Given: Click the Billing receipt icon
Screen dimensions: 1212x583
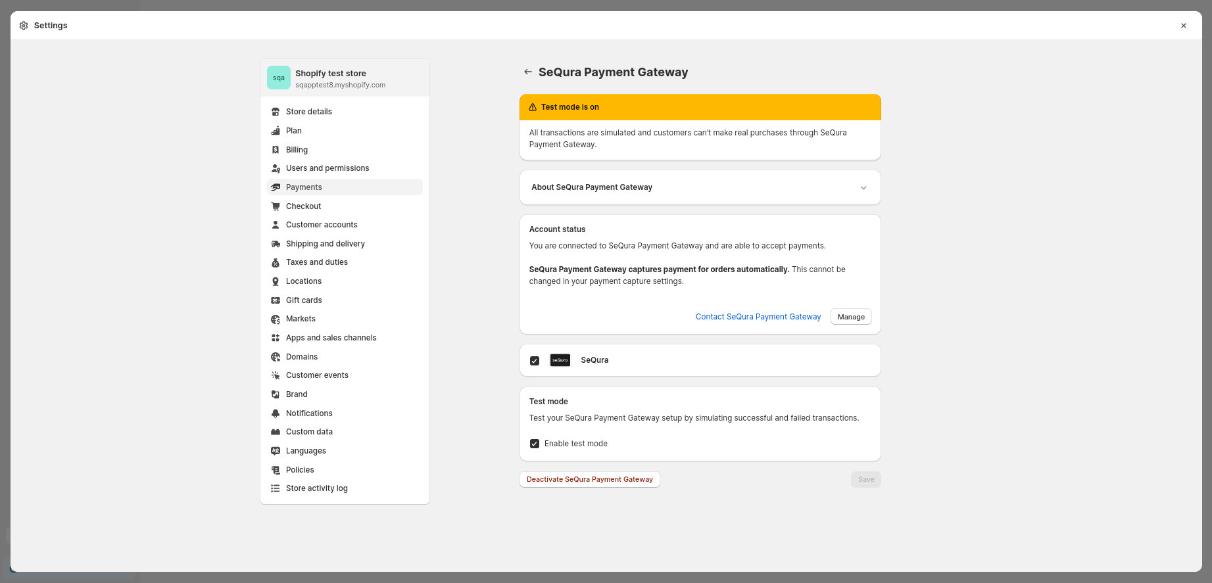Looking at the screenshot, I should 276,150.
